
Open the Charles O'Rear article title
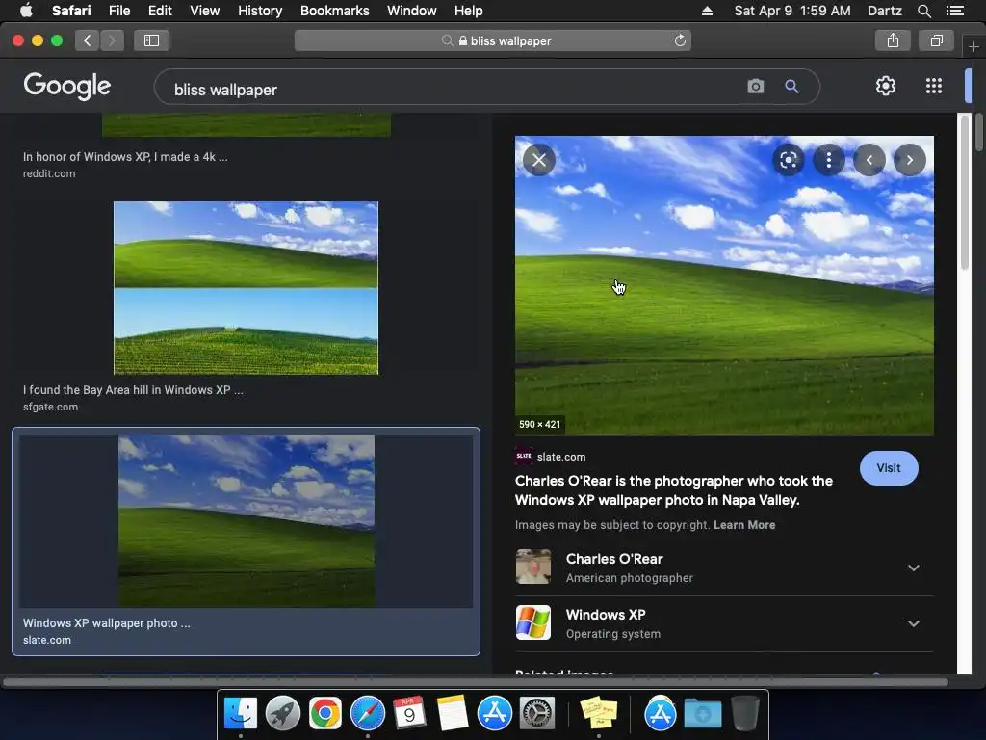coord(673,490)
